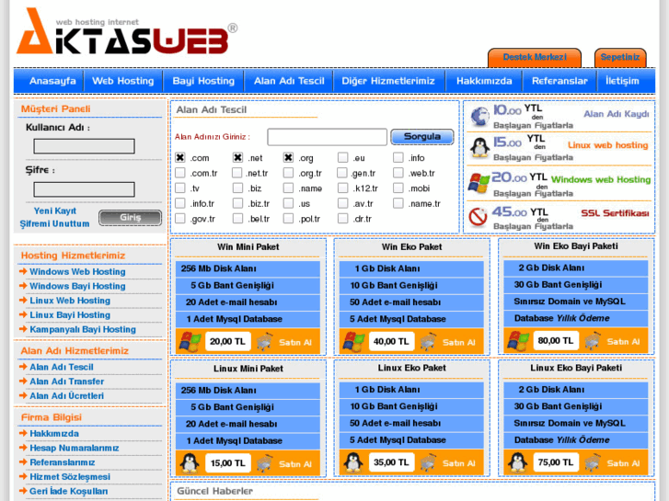669x501 pixels.
Task: Click the 75,00 TL price label
Action: [556, 462]
